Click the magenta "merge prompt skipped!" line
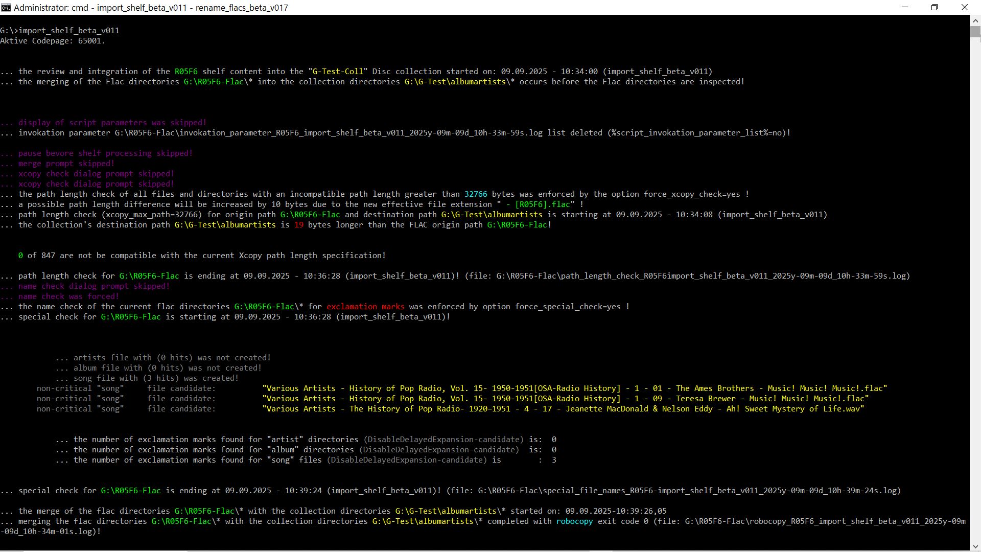 point(66,164)
